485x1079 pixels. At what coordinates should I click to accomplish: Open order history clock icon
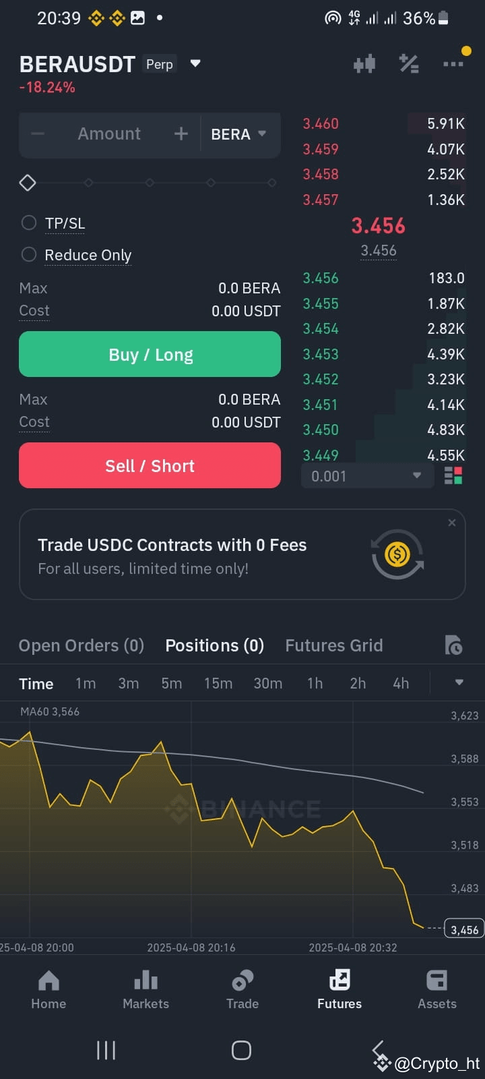pos(453,645)
